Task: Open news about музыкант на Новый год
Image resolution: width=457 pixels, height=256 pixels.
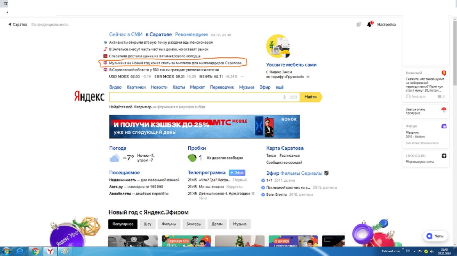Action: (175, 63)
